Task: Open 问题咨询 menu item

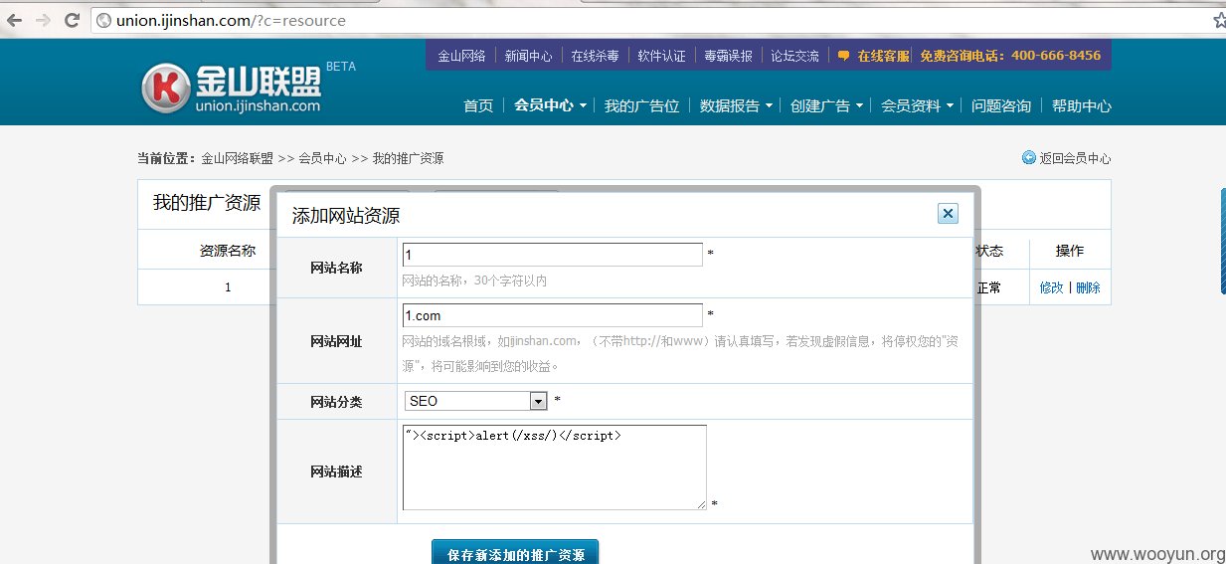Action: tap(1001, 105)
